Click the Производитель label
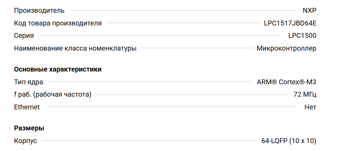The height and width of the screenshot is (151, 349). pyautogui.click(x=39, y=10)
